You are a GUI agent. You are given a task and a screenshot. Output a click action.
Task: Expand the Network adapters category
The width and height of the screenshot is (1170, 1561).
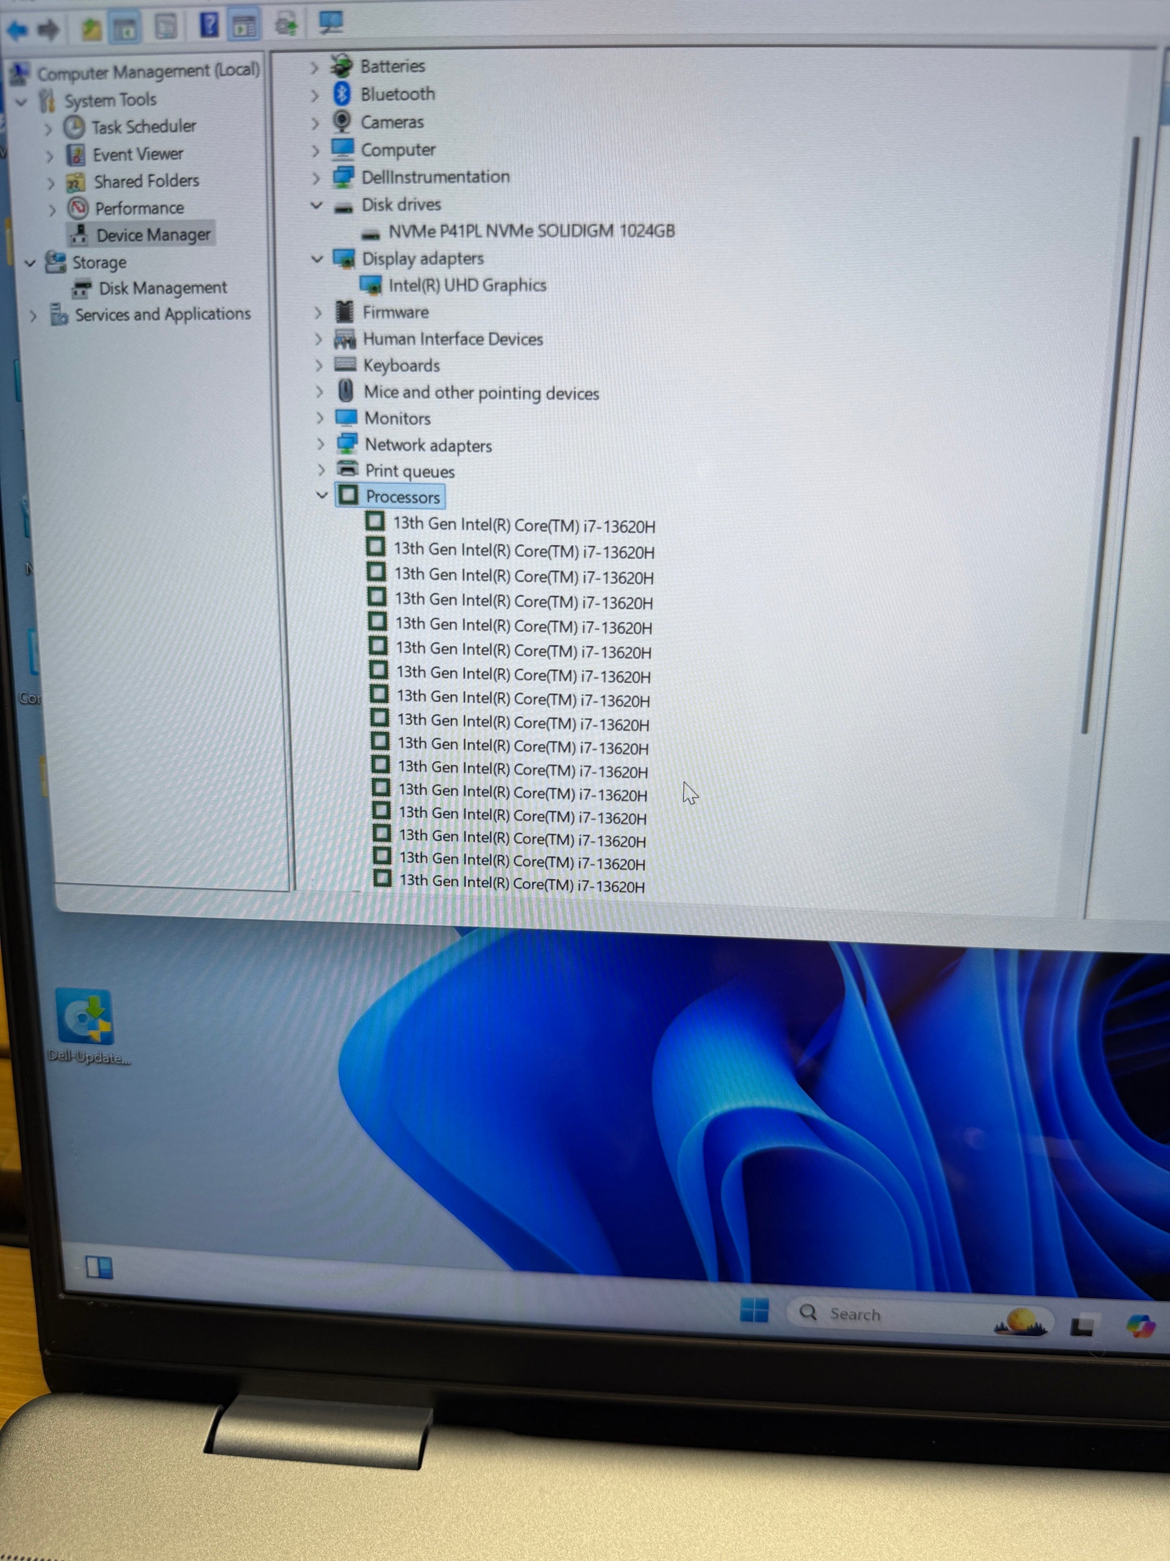(320, 444)
